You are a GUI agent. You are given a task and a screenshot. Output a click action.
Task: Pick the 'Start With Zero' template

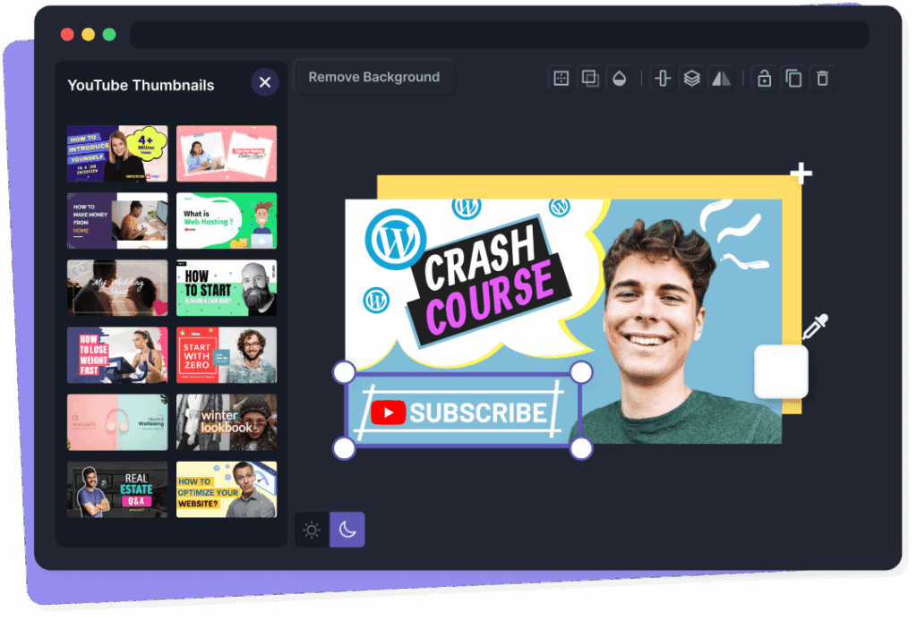227,355
